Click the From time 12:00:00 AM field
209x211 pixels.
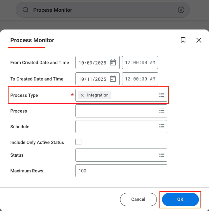click(x=140, y=62)
